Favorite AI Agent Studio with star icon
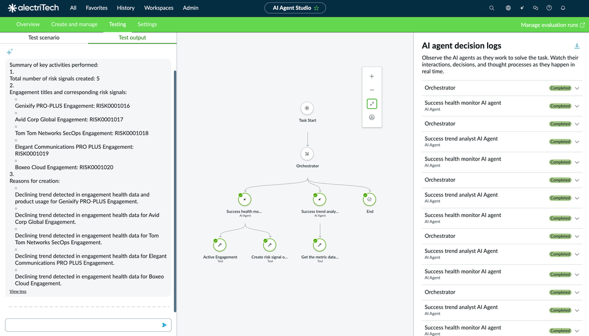The height and width of the screenshot is (336, 589). tap(316, 8)
